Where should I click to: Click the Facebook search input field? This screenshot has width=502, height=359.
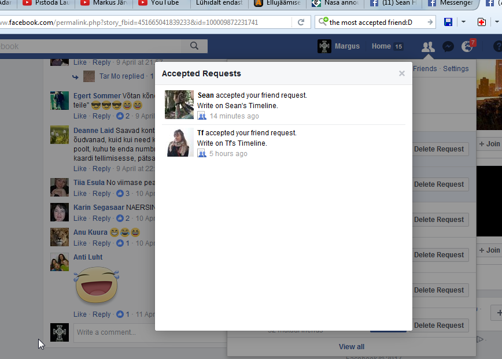click(x=90, y=46)
